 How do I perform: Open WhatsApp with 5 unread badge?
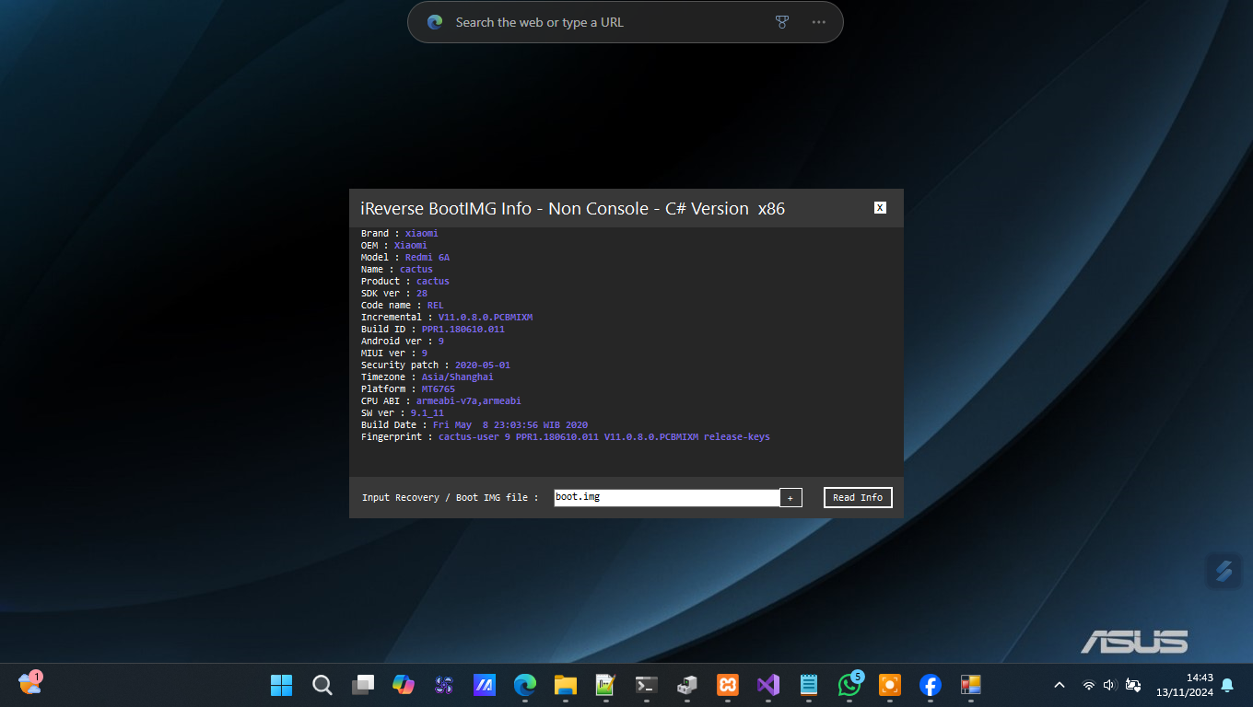tap(849, 685)
